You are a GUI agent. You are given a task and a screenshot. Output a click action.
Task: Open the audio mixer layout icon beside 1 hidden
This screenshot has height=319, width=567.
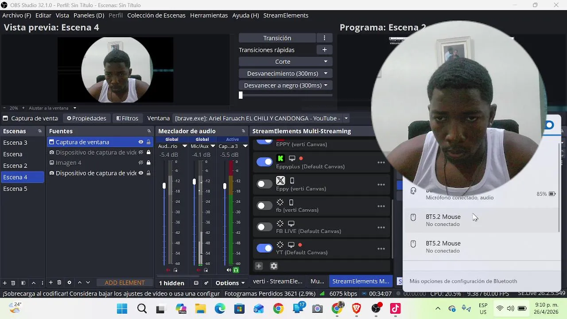[x=196, y=283]
